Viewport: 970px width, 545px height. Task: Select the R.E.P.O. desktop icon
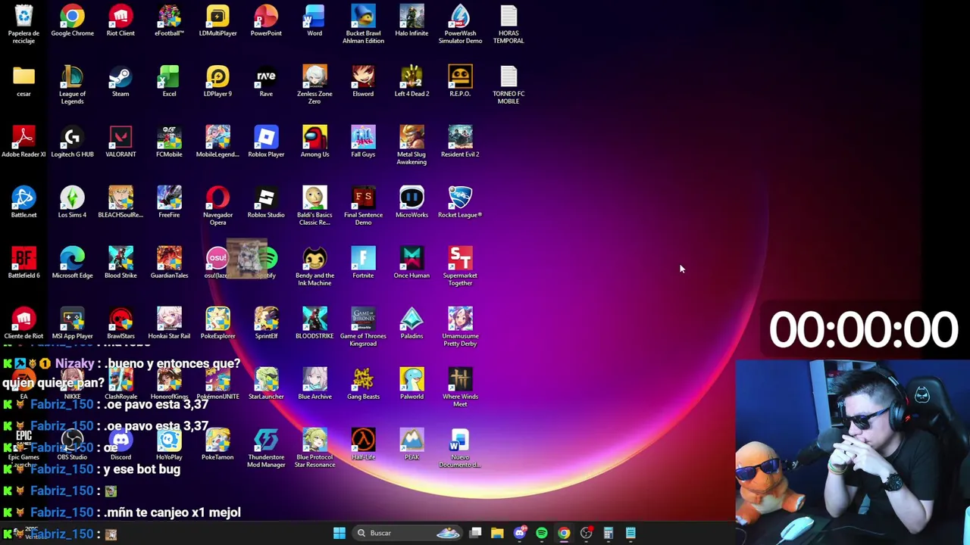tap(460, 82)
